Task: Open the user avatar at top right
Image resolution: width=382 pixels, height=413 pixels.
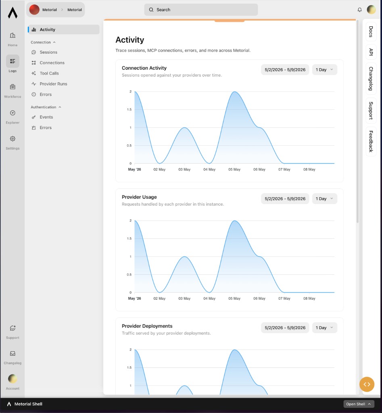Action: click(371, 10)
